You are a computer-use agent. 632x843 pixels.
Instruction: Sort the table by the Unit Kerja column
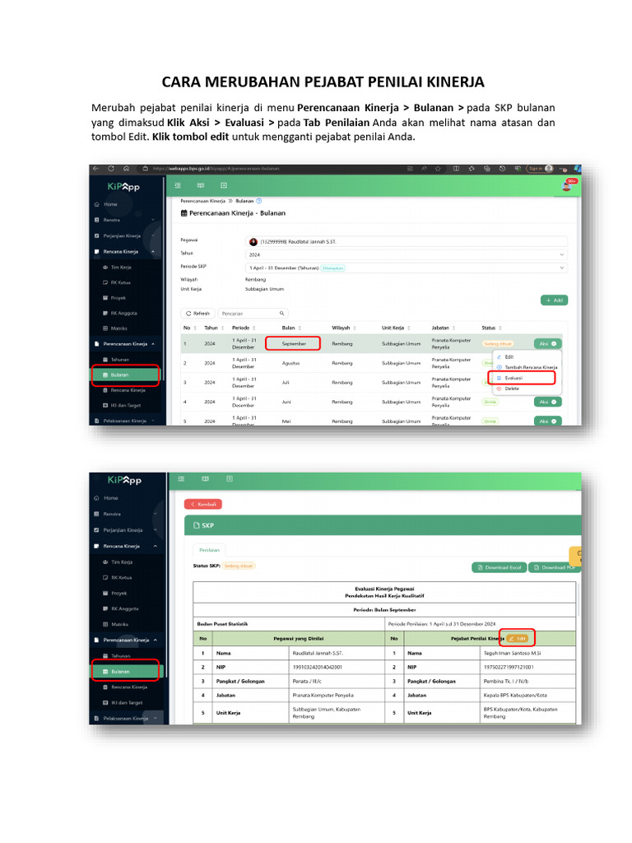[x=396, y=328]
